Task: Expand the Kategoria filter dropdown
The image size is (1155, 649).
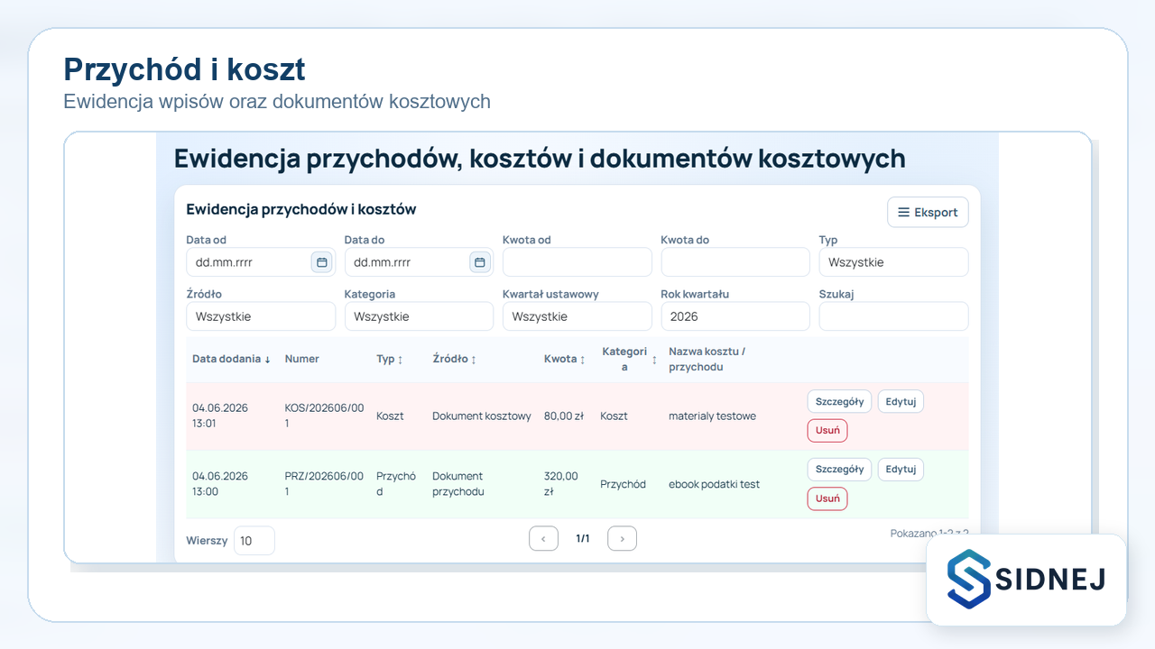Action: click(x=419, y=316)
